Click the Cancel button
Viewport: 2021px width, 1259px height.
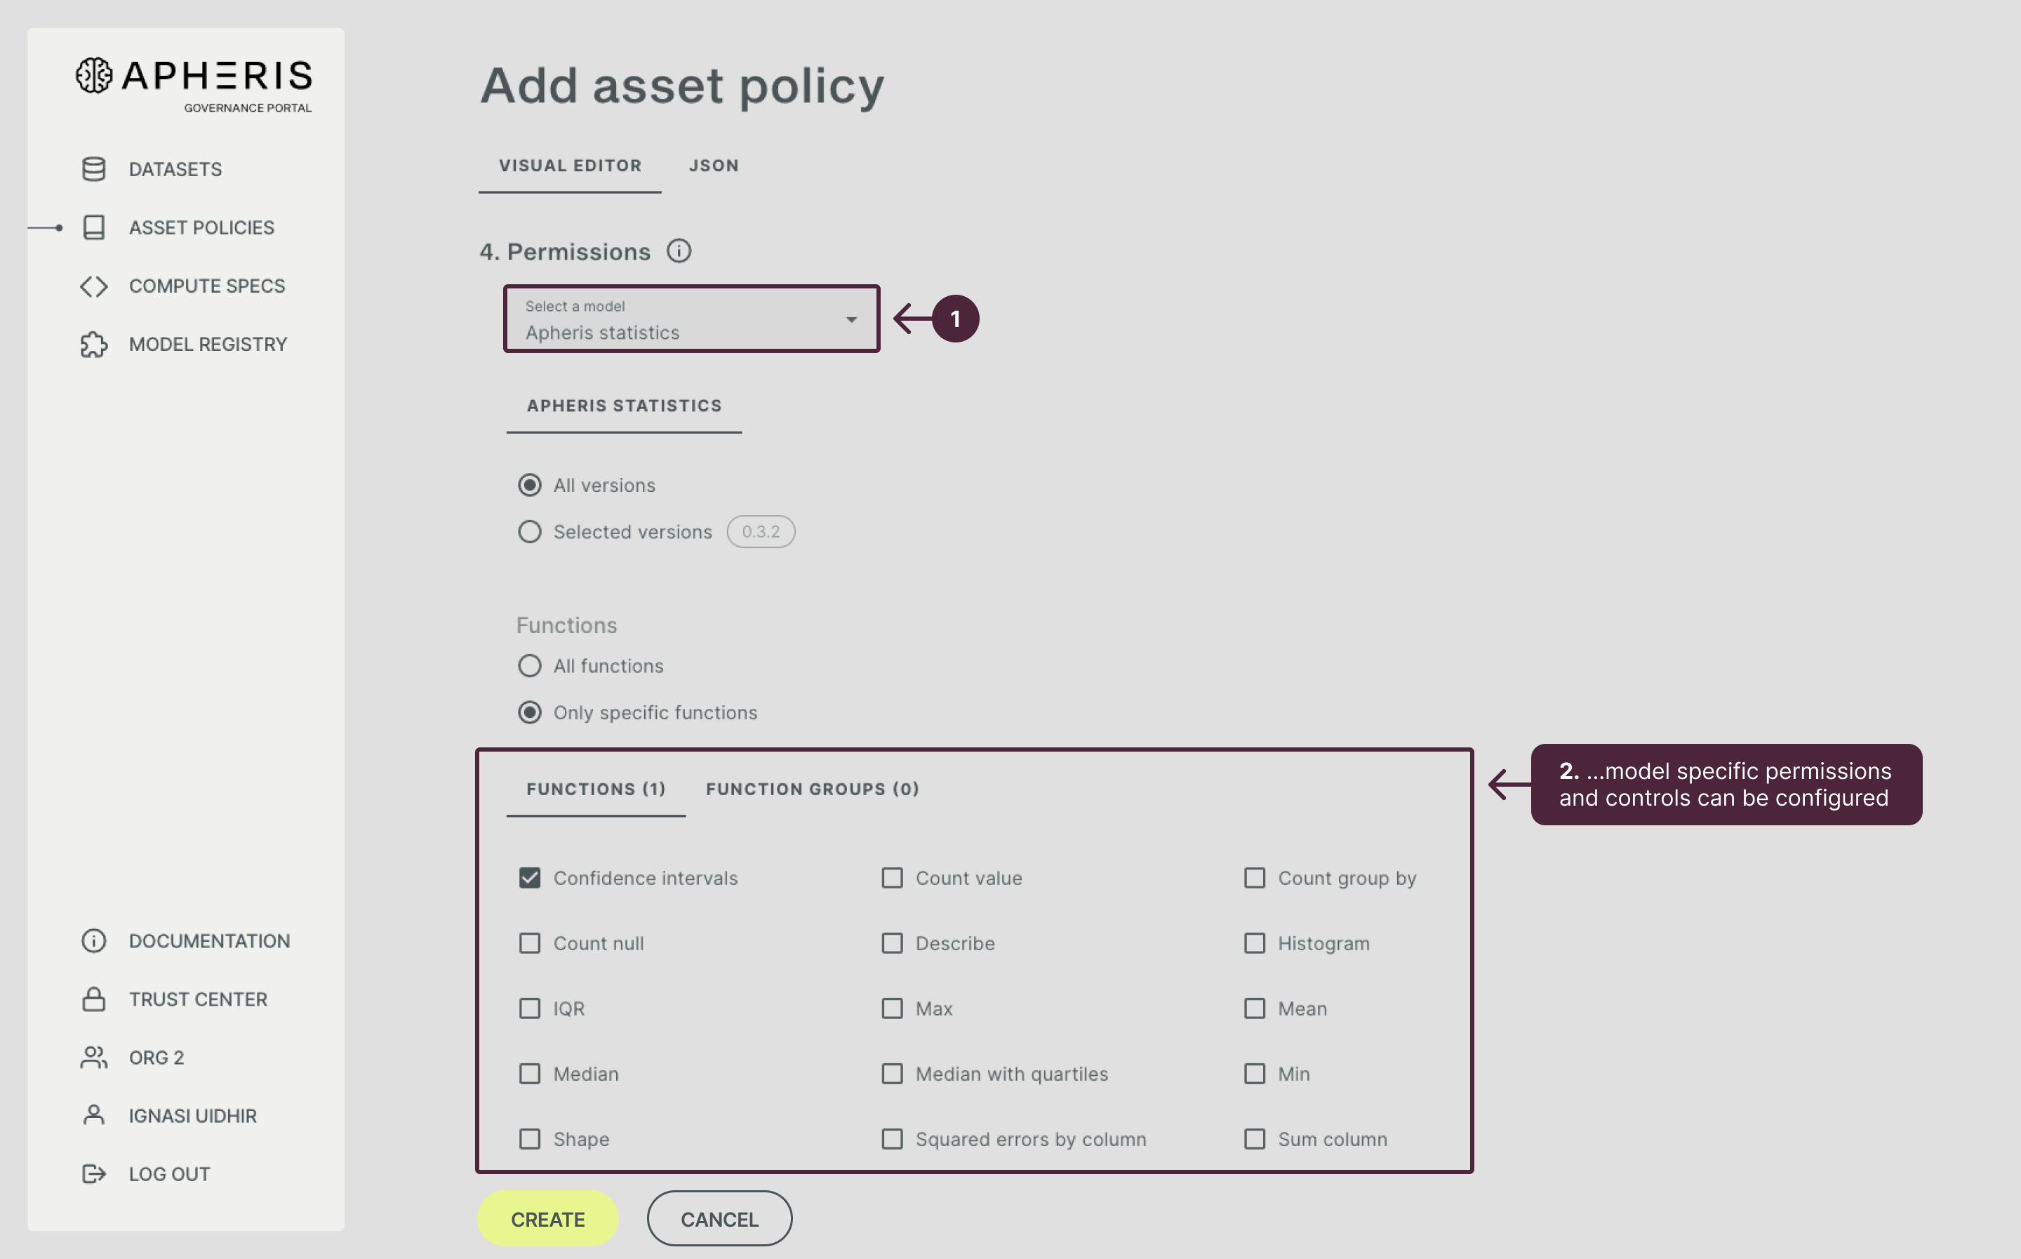pos(719,1219)
